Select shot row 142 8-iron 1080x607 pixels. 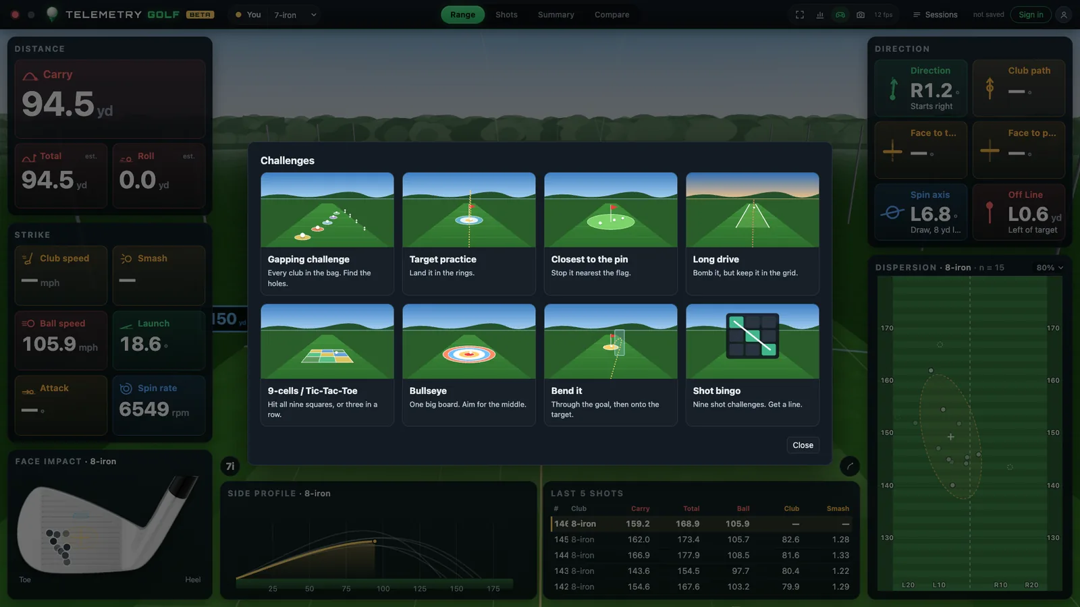(x=701, y=587)
